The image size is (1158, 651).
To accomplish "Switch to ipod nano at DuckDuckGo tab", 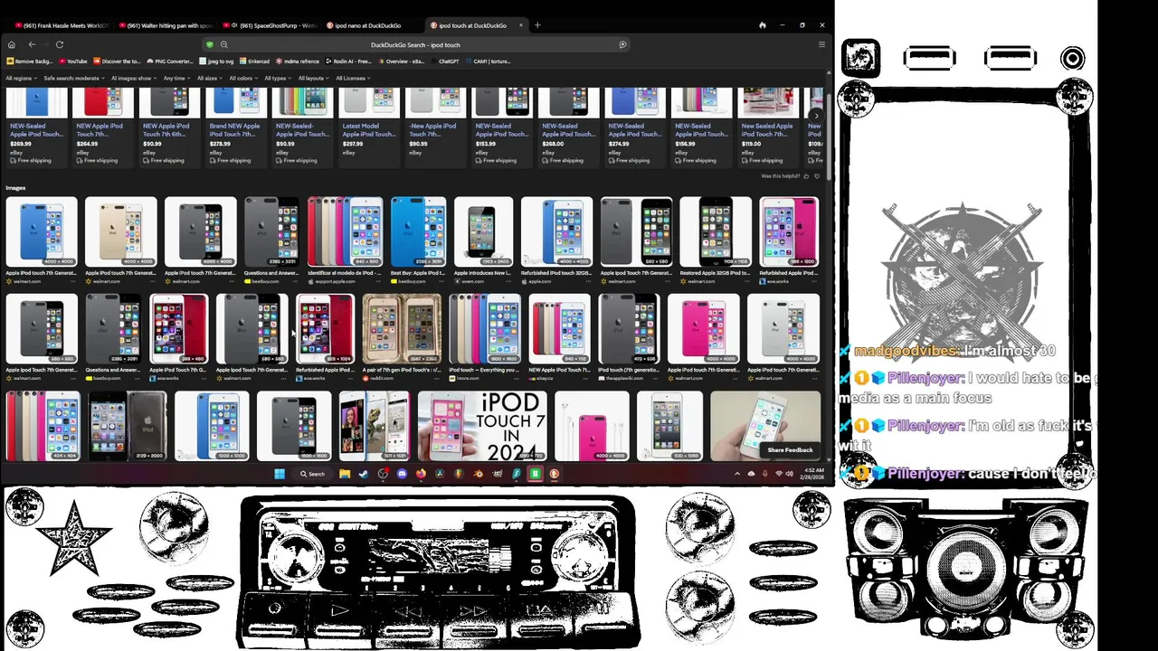I will tap(373, 25).
